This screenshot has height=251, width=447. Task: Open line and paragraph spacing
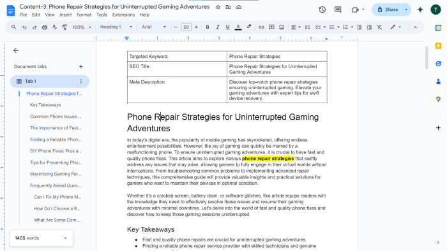click(308, 27)
